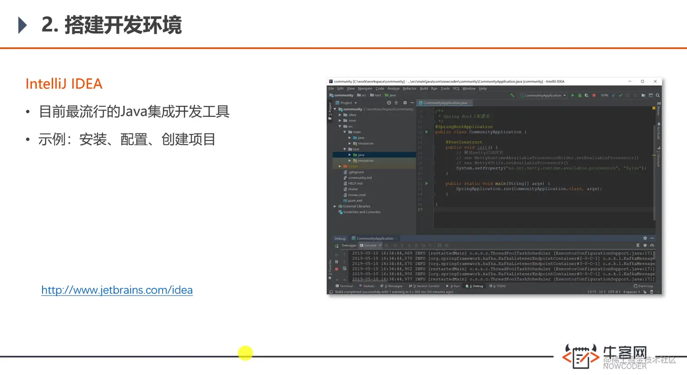Click the red Stop icon in top toolbar

tap(594, 95)
